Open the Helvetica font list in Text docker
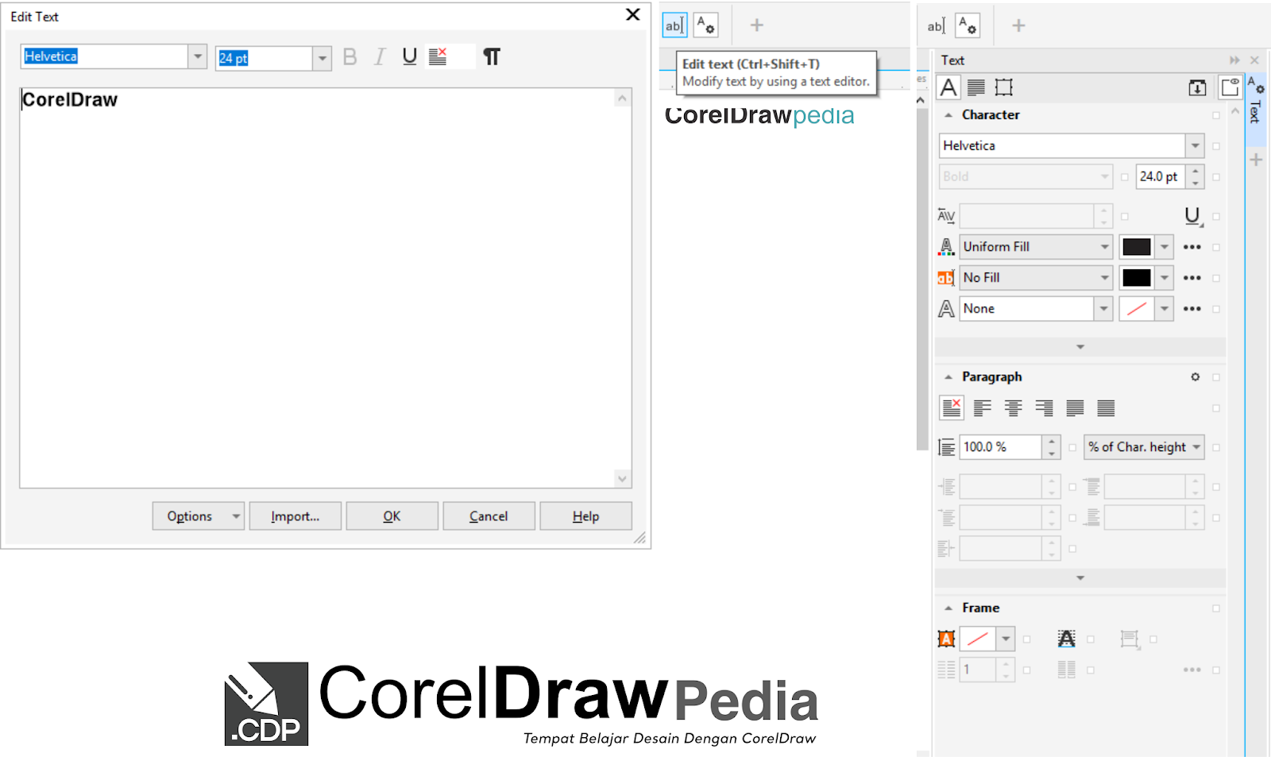The width and height of the screenshot is (1271, 757). point(1195,145)
